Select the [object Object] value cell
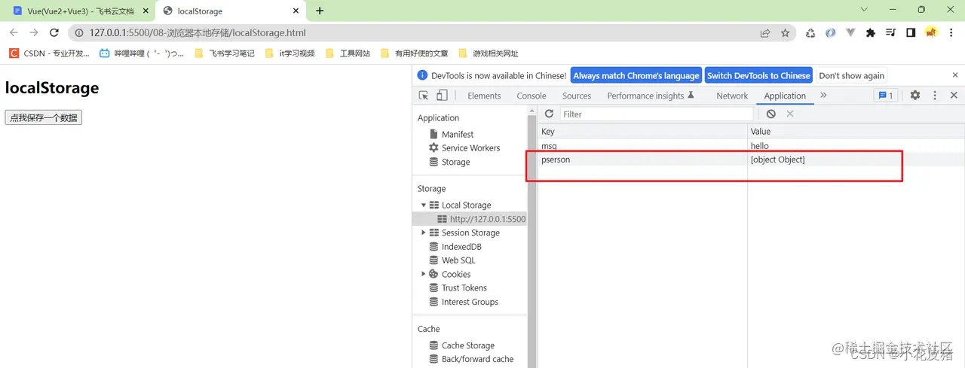 (x=856, y=160)
